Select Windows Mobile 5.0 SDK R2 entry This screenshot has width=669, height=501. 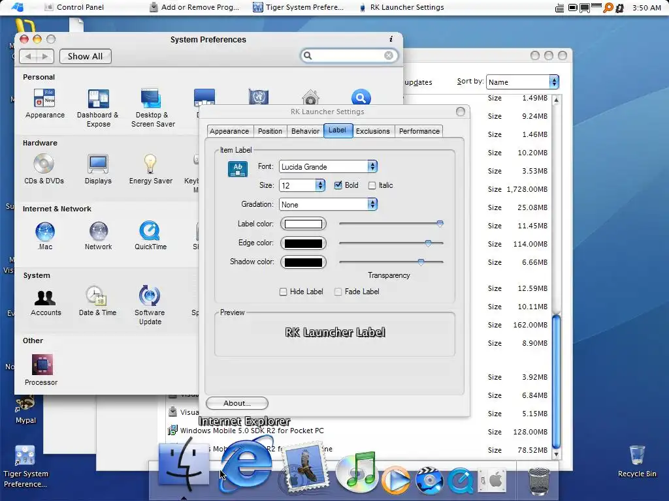pyautogui.click(x=252, y=431)
